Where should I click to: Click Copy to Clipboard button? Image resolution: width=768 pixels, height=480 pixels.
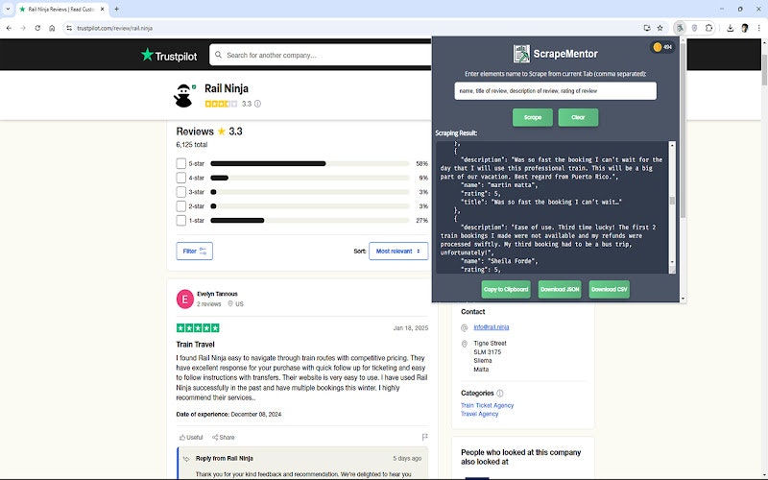[506, 290]
